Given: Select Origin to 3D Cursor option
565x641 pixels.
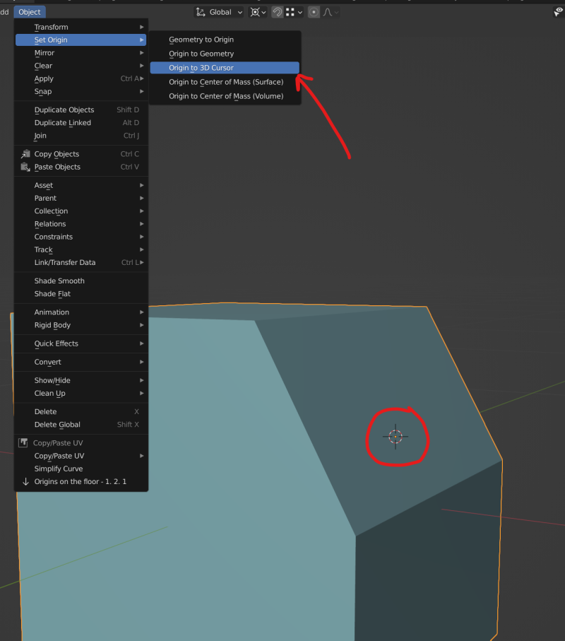Looking at the screenshot, I should point(225,68).
